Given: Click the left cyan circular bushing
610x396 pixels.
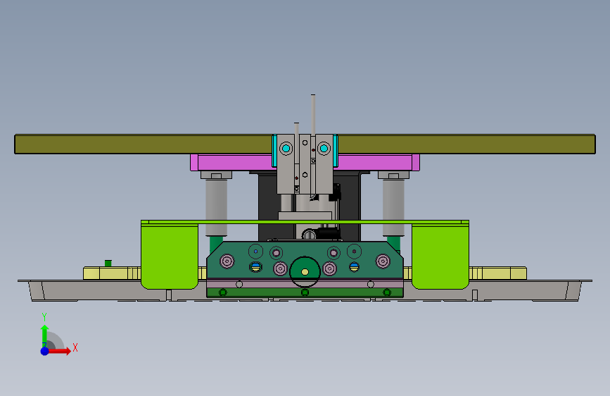Looking at the screenshot, I should tap(286, 148).
